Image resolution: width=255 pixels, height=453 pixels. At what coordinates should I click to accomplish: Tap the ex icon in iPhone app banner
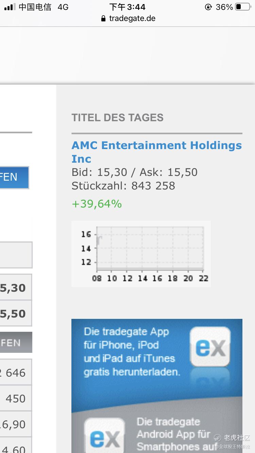pos(210,347)
